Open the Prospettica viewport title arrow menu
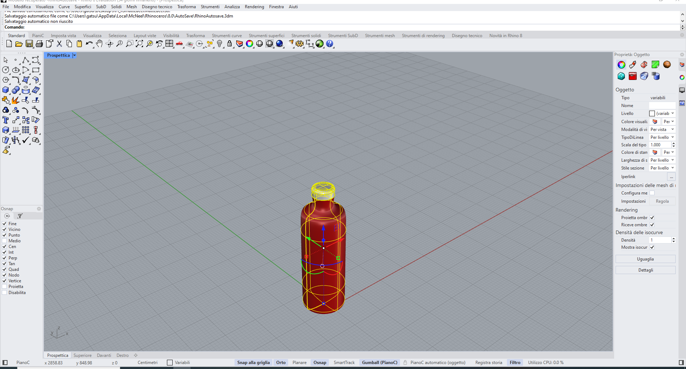This screenshot has width=686, height=369. (x=74, y=55)
